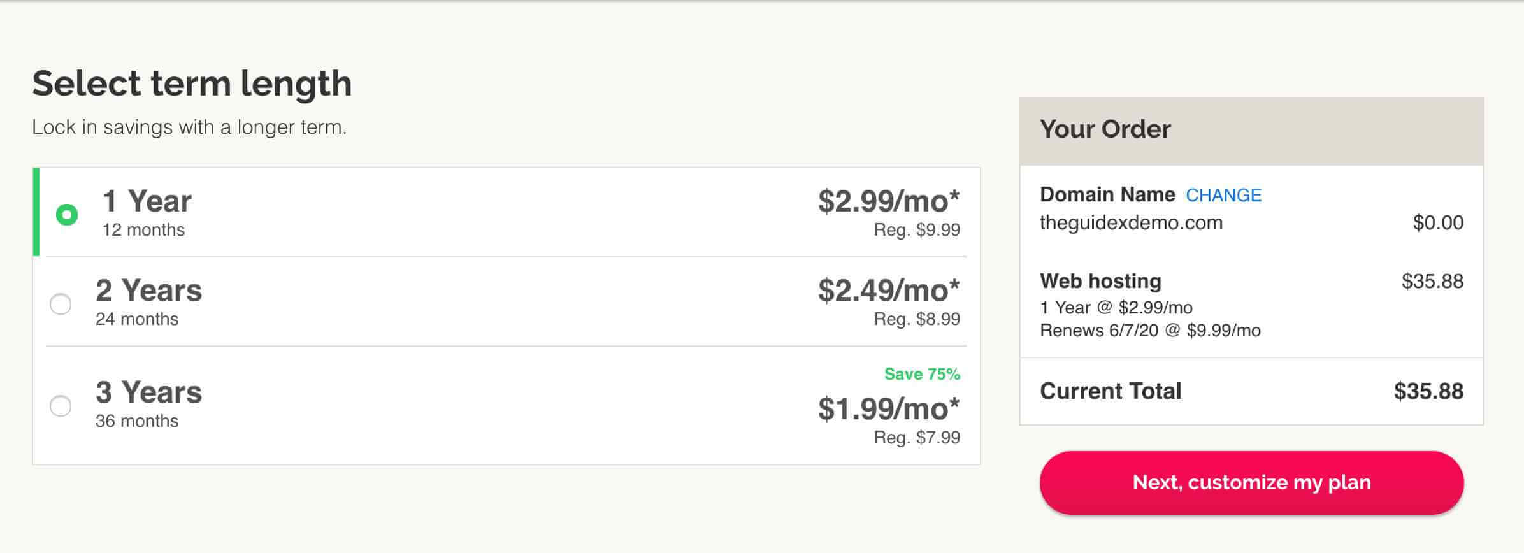1524x553 pixels.
Task: Click the CHANGE domain name link
Action: tap(1223, 195)
